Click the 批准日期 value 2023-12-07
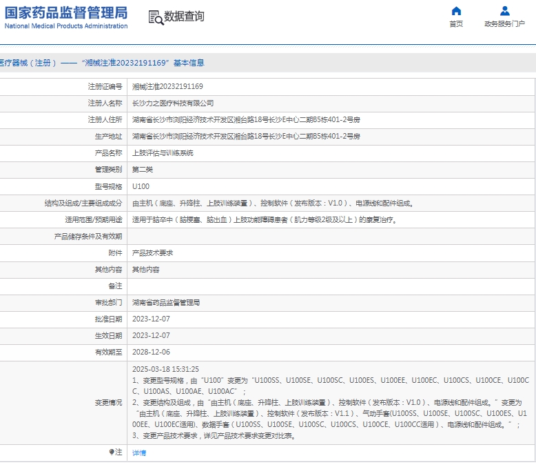 click(151, 319)
